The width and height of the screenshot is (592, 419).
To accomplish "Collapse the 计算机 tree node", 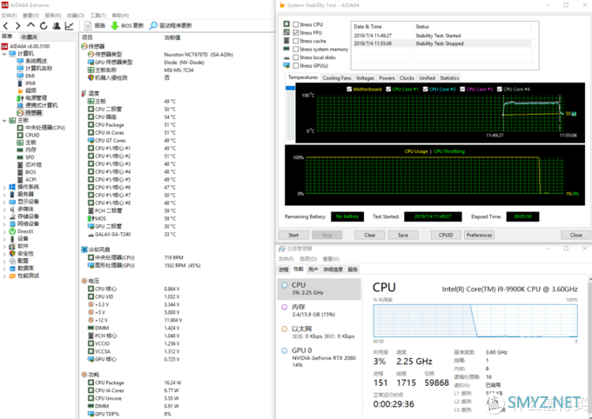I will point(4,54).
